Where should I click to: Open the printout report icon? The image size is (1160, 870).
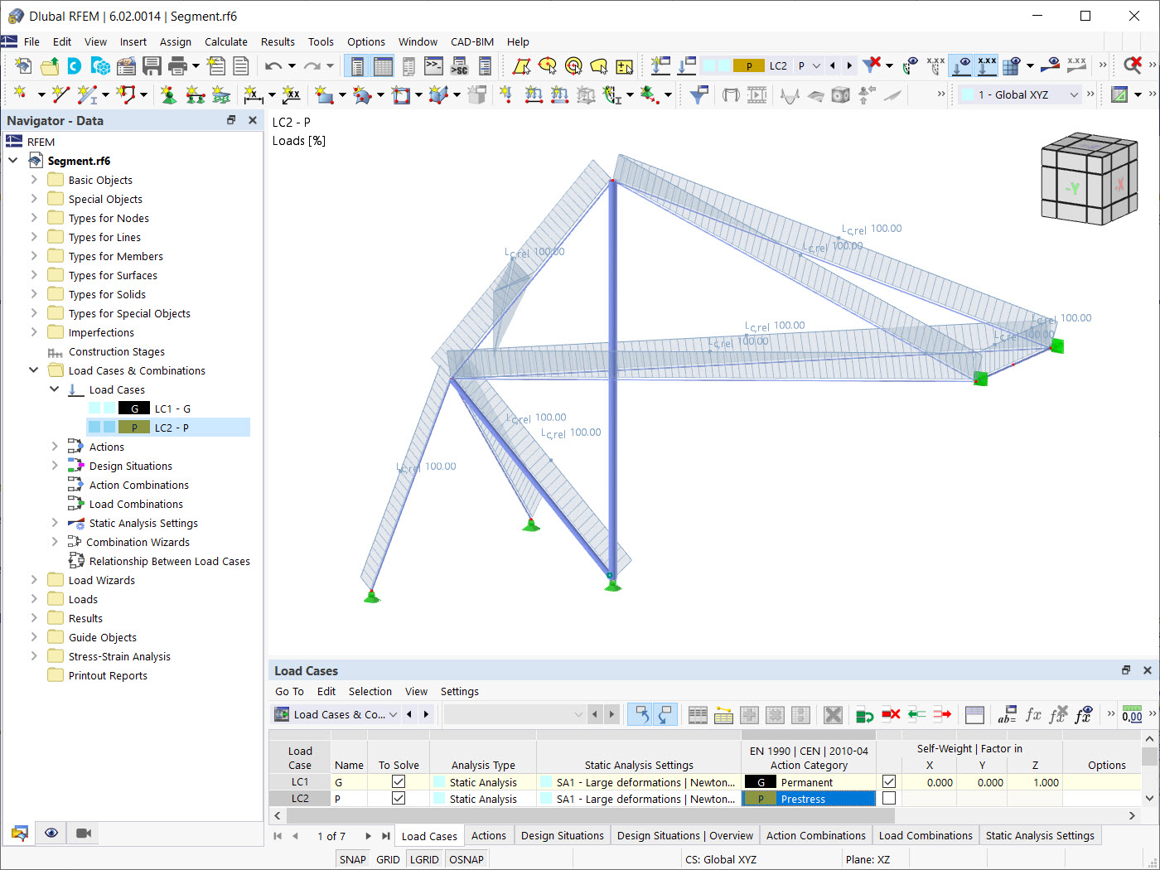click(x=241, y=65)
